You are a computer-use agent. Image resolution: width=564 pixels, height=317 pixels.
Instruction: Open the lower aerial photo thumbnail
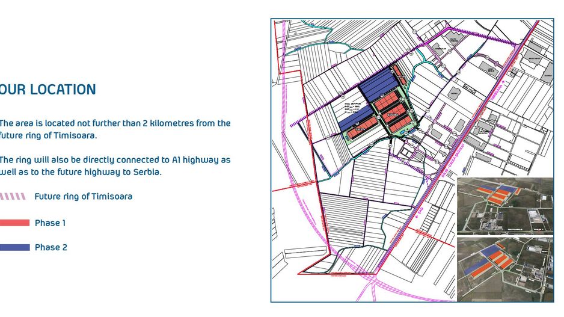(x=504, y=268)
